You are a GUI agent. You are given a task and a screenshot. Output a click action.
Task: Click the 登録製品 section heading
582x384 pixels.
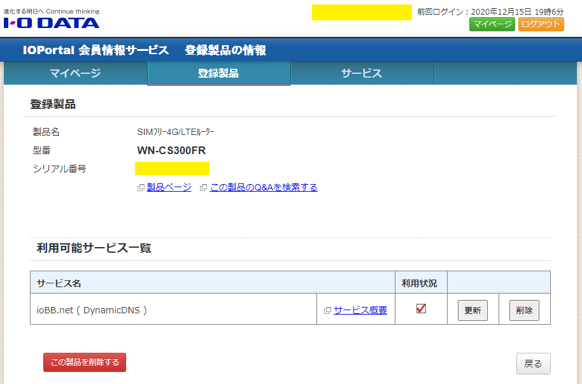tap(53, 104)
